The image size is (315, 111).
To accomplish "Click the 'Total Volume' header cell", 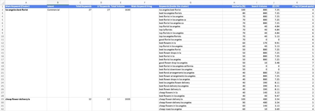I will tap(121, 6).
